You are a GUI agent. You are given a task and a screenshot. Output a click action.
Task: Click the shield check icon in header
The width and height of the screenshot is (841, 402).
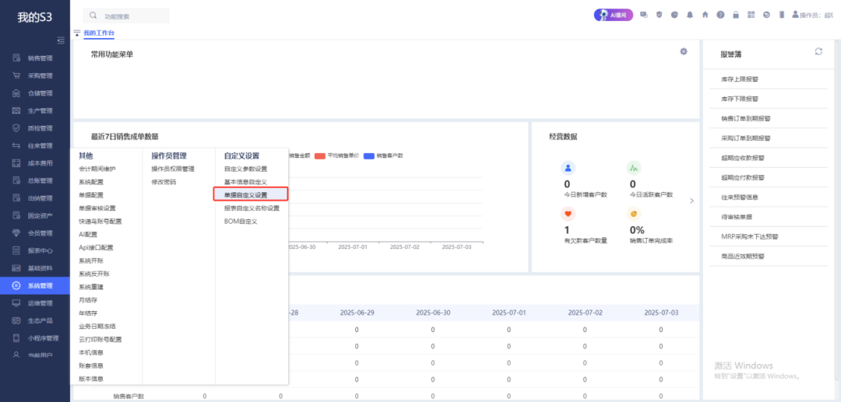pyautogui.click(x=660, y=15)
